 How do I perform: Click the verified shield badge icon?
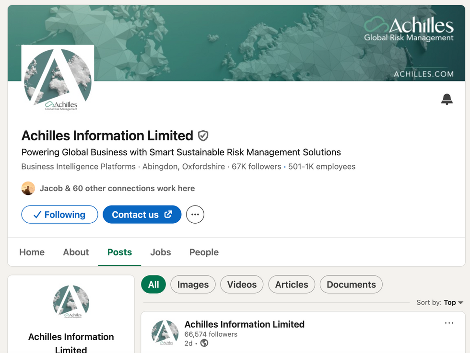(x=203, y=136)
